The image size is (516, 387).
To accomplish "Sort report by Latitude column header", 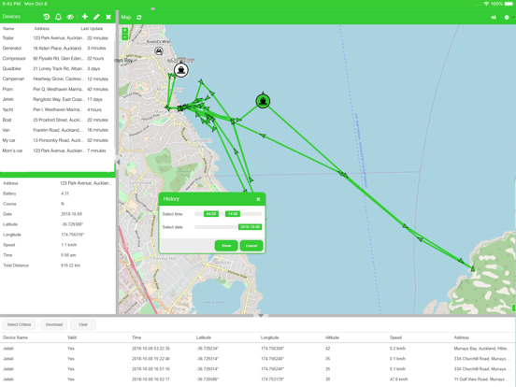I will (204, 337).
